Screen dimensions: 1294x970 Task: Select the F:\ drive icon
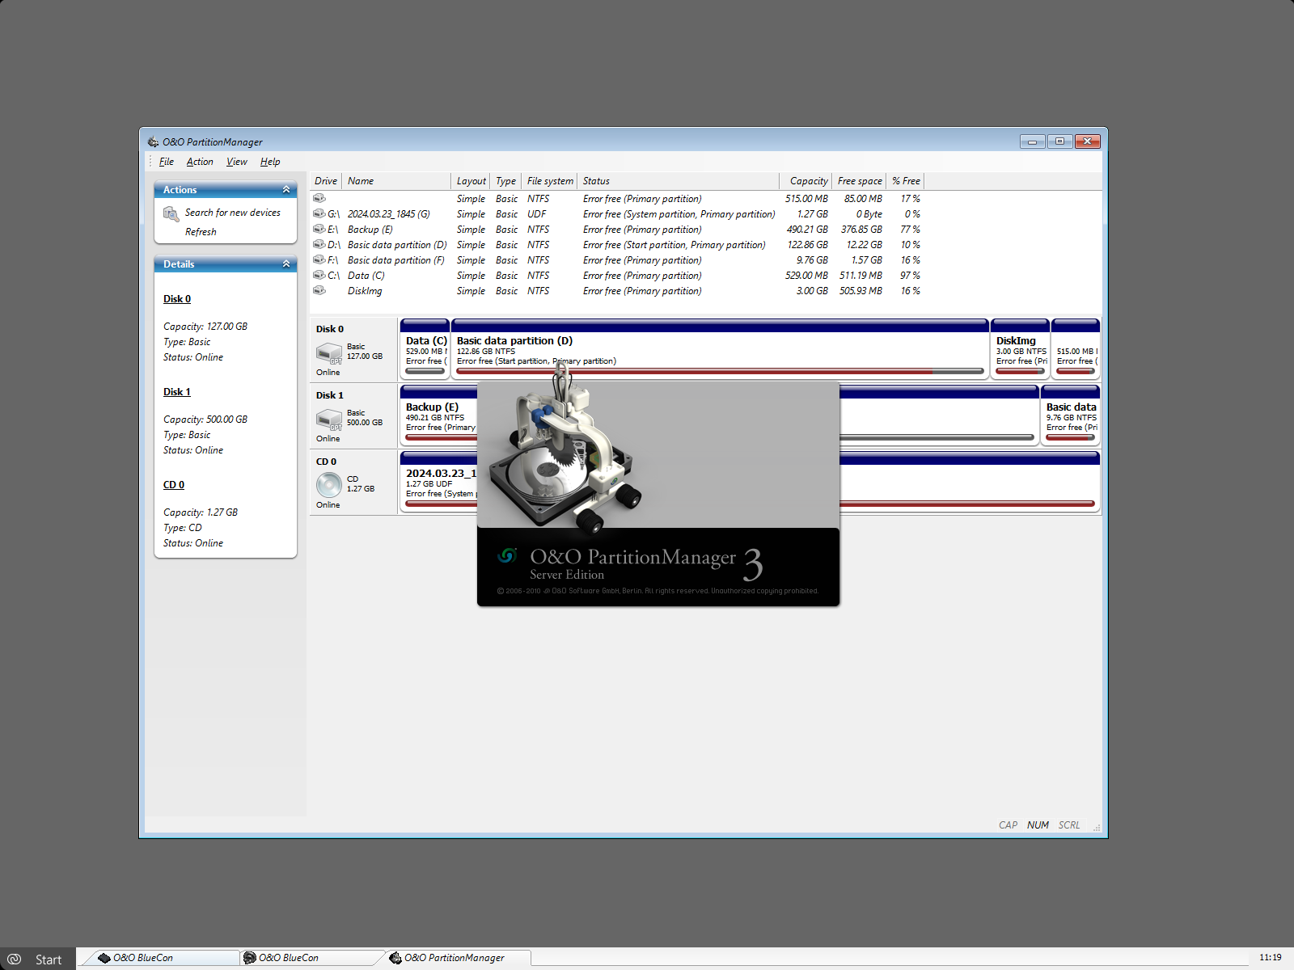pyautogui.click(x=319, y=259)
